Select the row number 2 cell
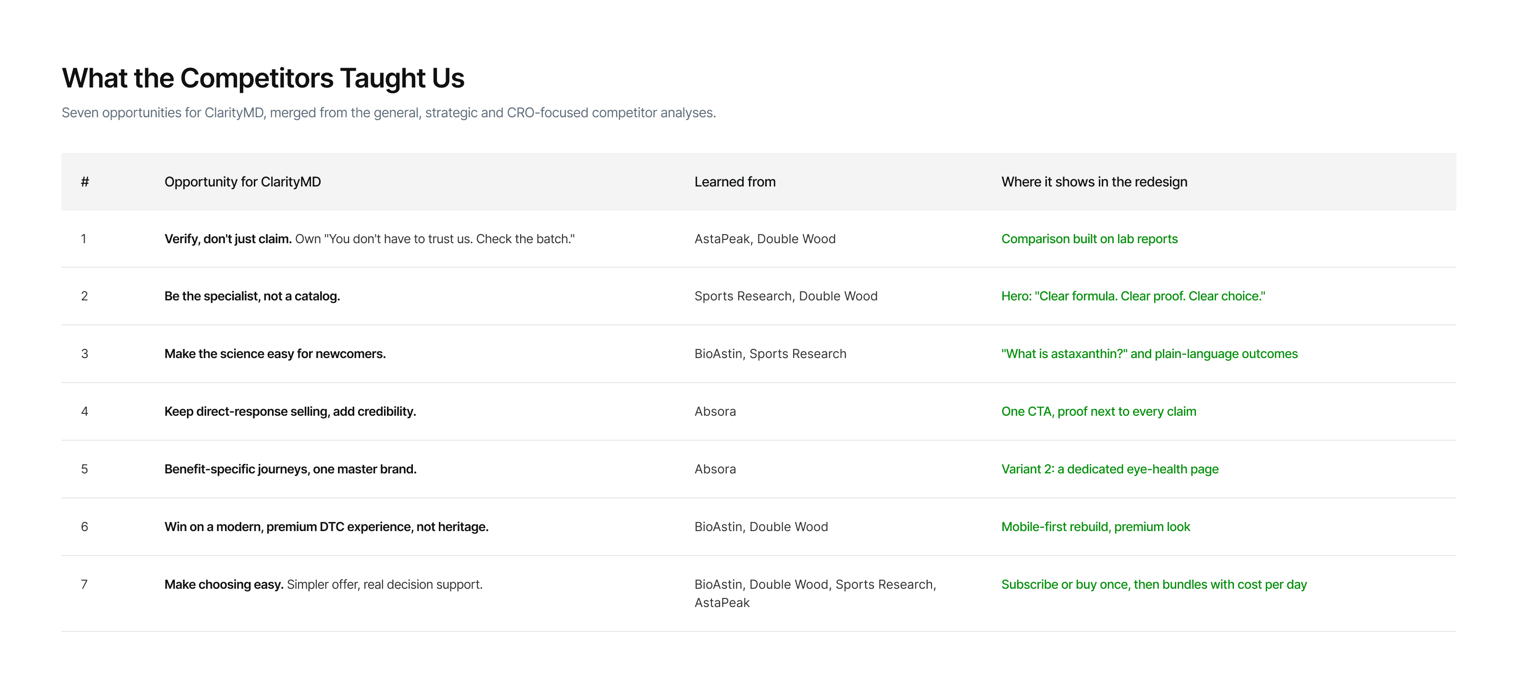Screen dimensions: 1518x694 (84, 297)
